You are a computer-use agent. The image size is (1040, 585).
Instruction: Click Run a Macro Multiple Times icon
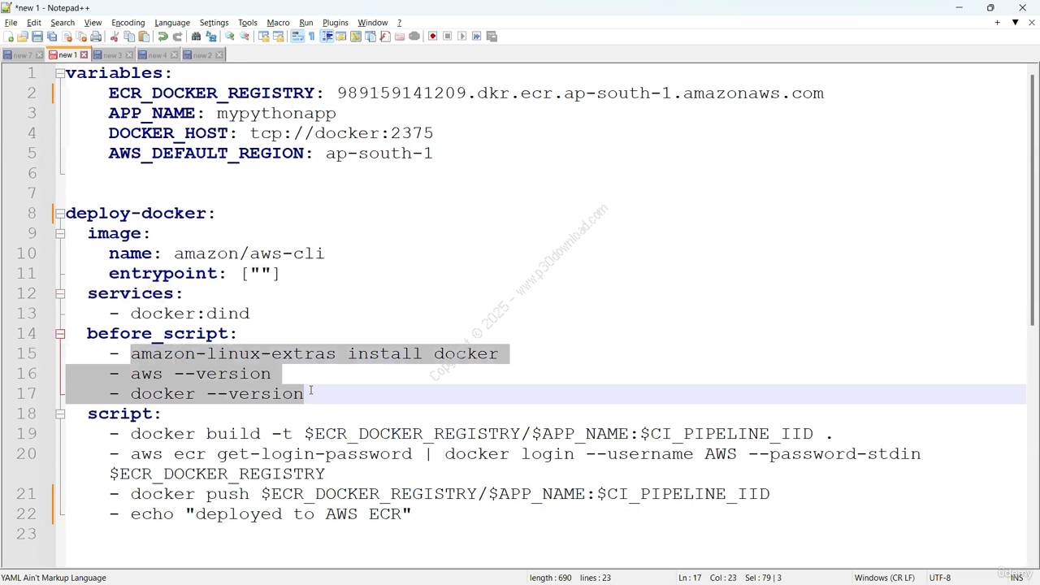476,37
